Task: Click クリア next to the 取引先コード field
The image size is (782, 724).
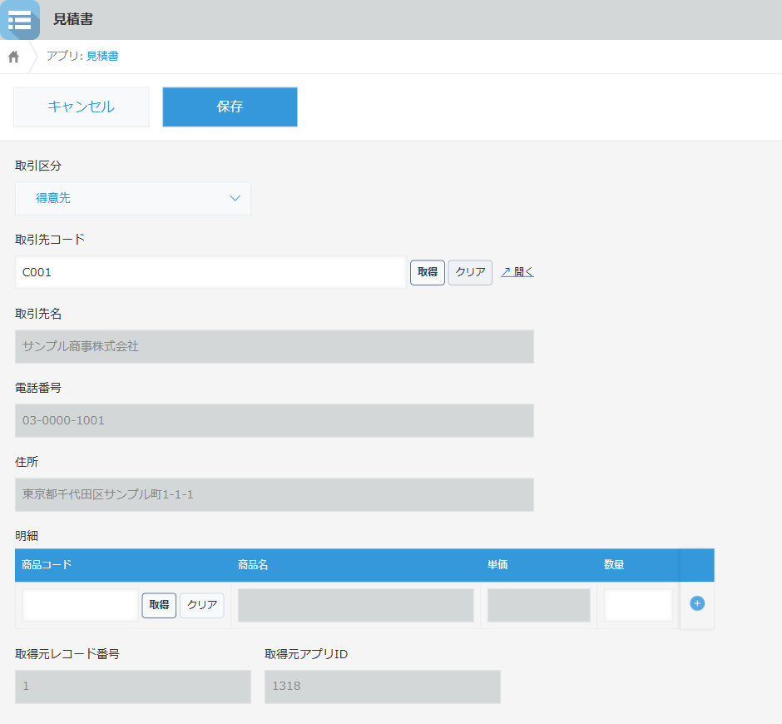Action: click(470, 272)
